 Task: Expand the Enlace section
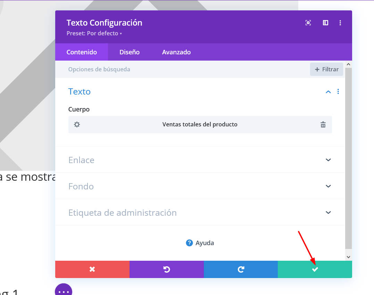(x=200, y=160)
